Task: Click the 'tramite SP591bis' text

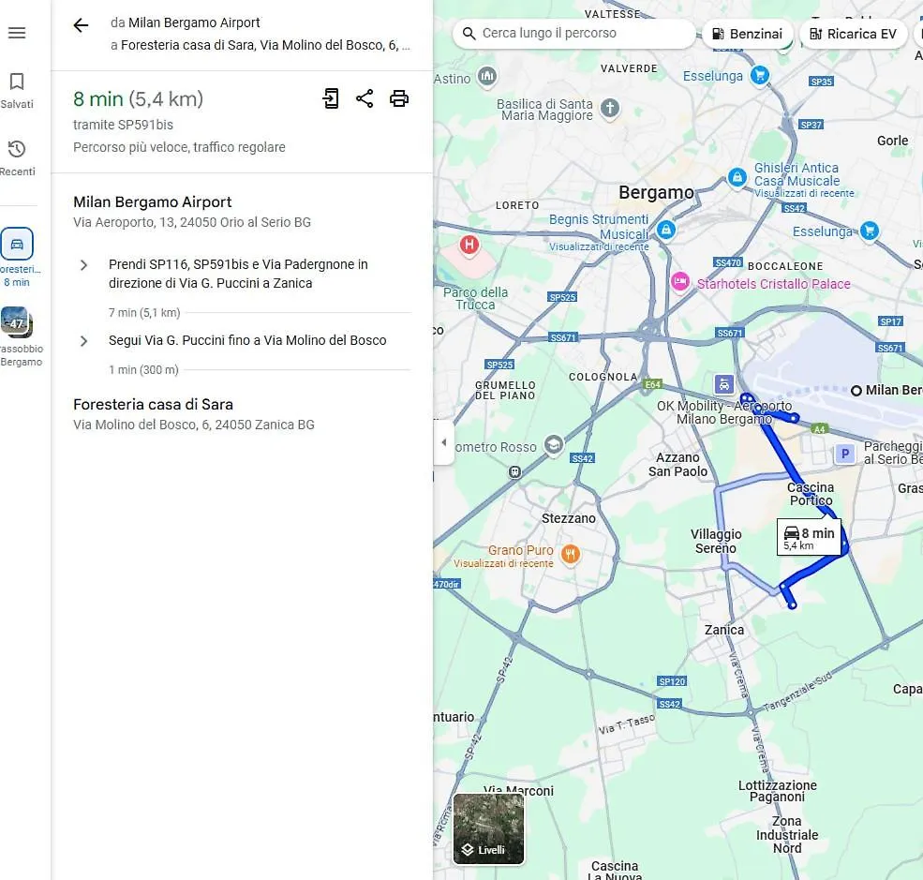Action: [123, 125]
